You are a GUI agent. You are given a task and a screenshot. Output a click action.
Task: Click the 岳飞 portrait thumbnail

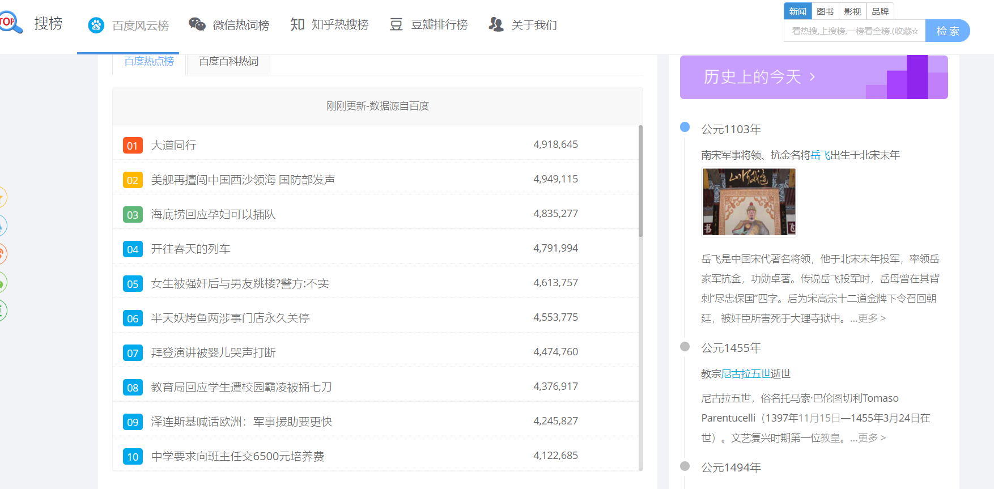click(x=749, y=202)
